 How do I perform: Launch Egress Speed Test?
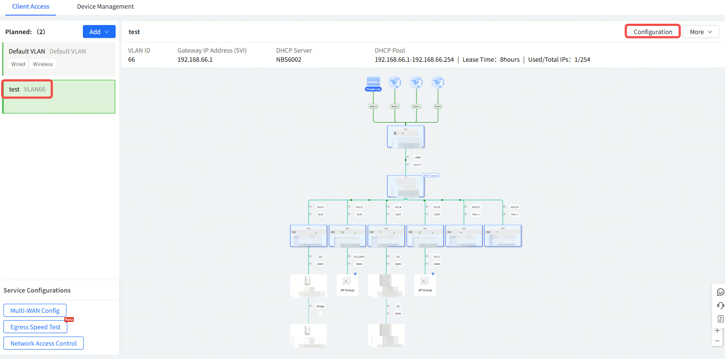[x=35, y=327]
